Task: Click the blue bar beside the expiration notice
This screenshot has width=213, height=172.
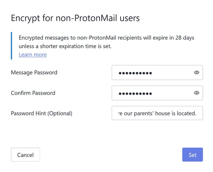Action: tap(12, 46)
